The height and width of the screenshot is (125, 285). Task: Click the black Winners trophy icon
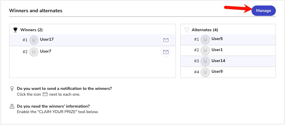click(15, 30)
